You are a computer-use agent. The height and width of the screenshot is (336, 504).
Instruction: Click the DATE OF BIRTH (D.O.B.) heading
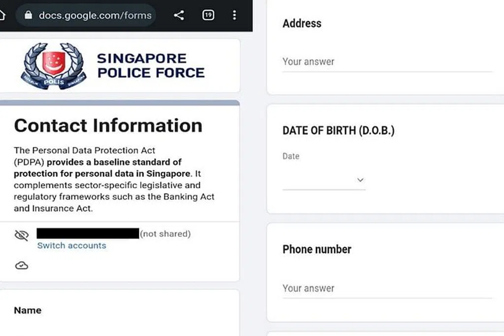338,131
